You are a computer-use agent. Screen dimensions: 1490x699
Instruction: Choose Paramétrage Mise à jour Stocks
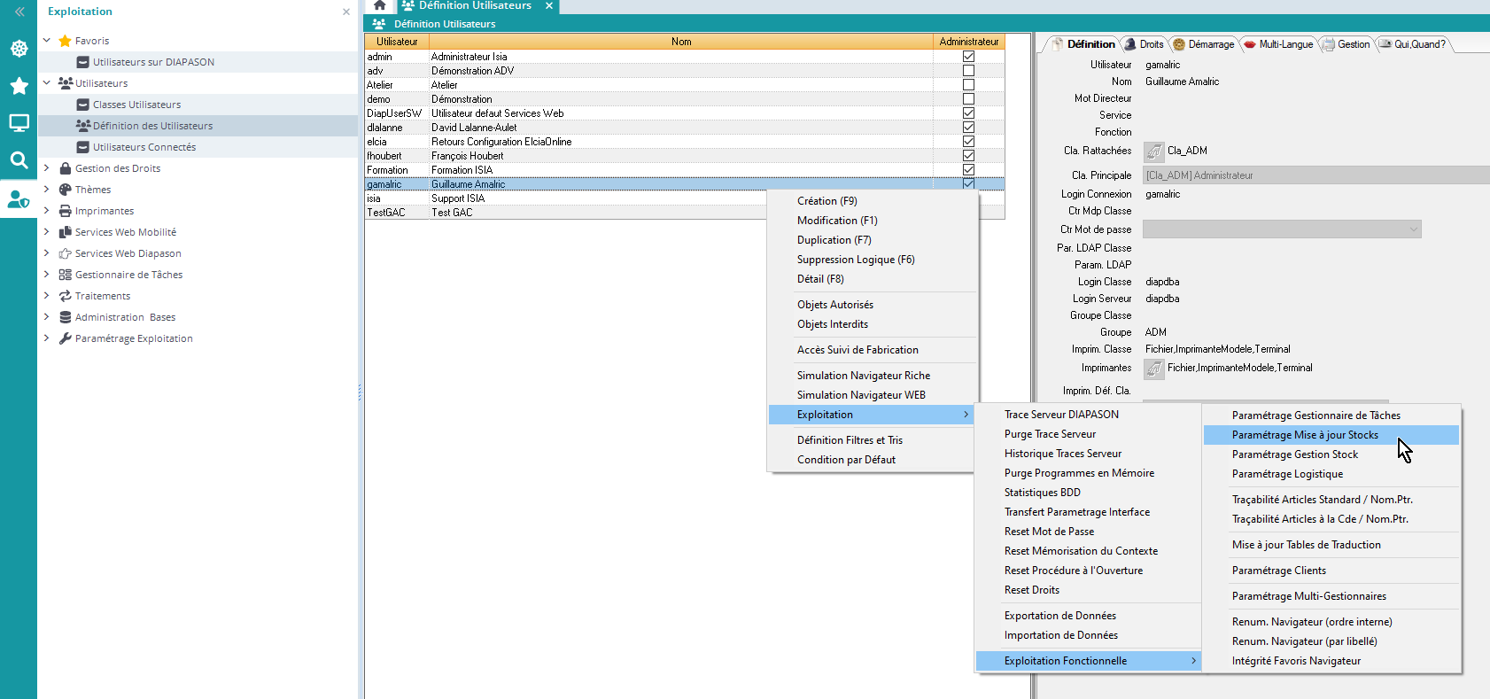(1304, 435)
